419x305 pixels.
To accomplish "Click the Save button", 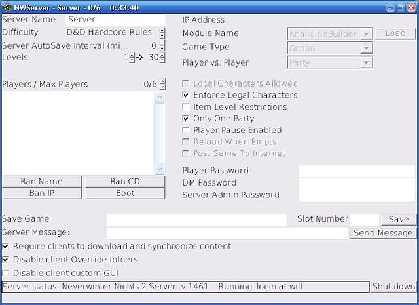I will [x=399, y=220].
